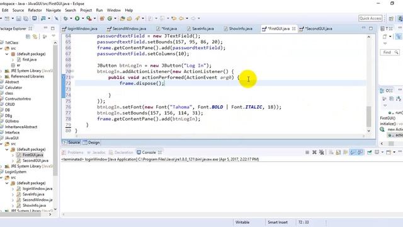This screenshot has height=227, width=403.
Task: Click the Last Edit Location arrow icon
Action: pyautogui.click(x=174, y=18)
